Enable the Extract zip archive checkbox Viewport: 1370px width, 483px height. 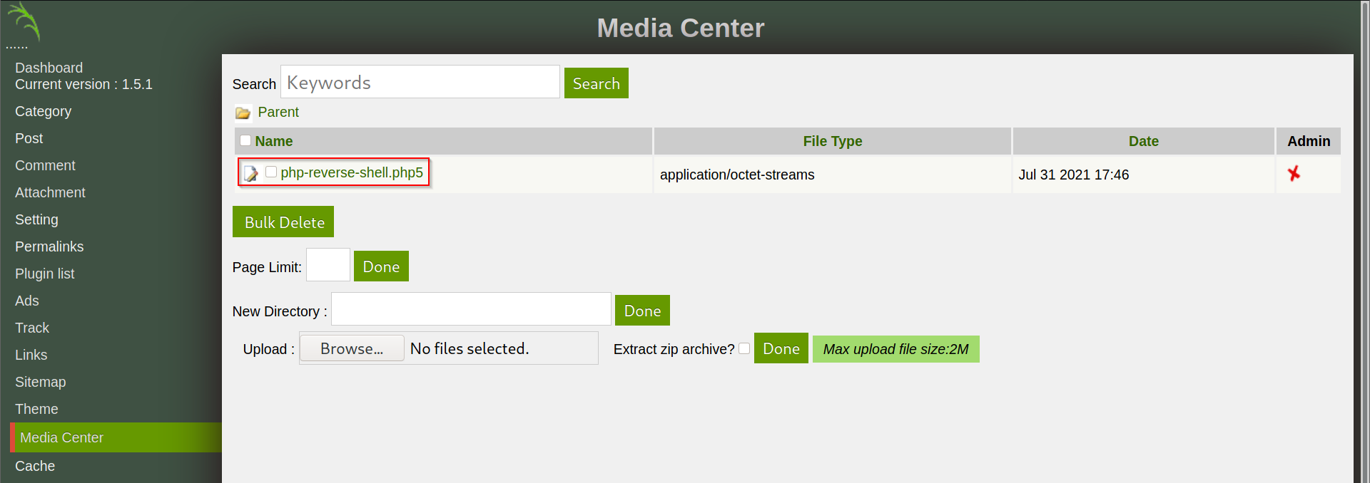point(744,348)
